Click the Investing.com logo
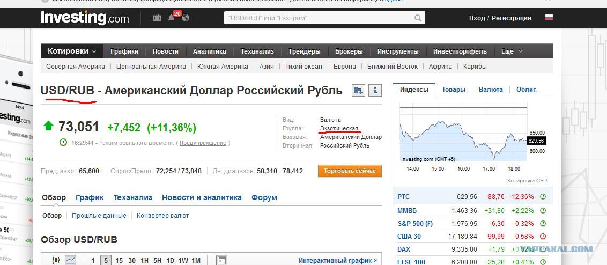607x265 pixels. pos(84,18)
